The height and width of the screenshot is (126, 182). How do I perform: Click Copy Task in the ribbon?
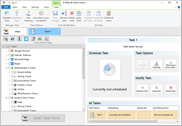79,16
